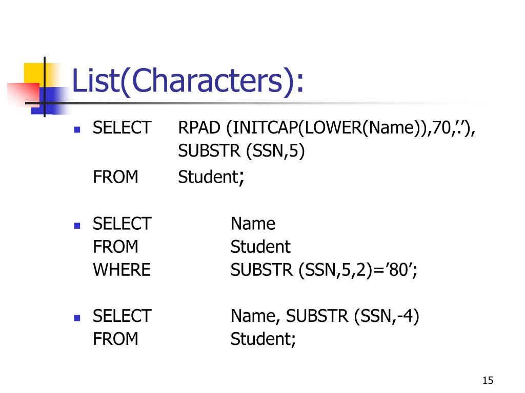The height and width of the screenshot is (393, 525).
Task: Select the first SELECT keyword
Action: [122, 127]
